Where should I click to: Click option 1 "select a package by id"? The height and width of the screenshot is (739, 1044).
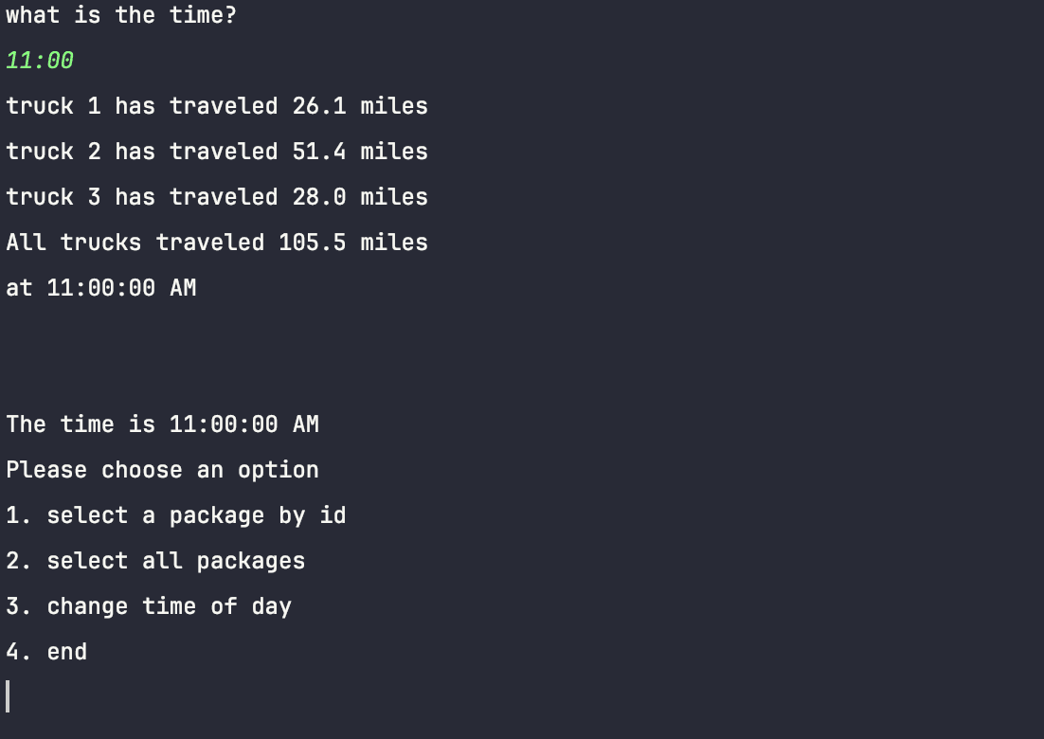point(176,515)
